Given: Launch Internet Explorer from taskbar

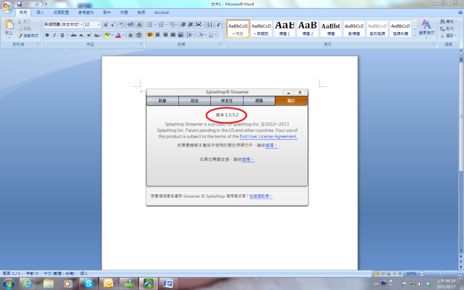Looking at the screenshot, I should [x=28, y=283].
